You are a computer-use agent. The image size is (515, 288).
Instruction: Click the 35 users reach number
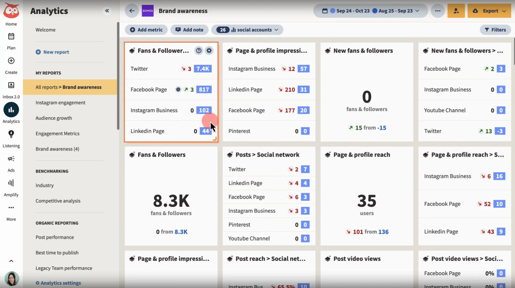367,201
